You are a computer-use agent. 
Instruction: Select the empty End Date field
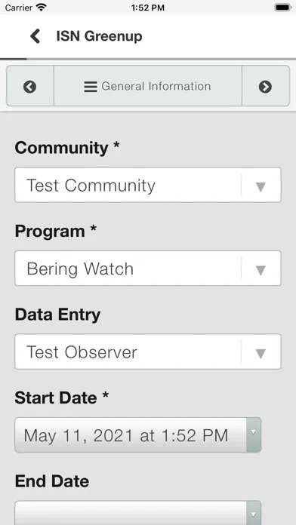(x=137, y=513)
